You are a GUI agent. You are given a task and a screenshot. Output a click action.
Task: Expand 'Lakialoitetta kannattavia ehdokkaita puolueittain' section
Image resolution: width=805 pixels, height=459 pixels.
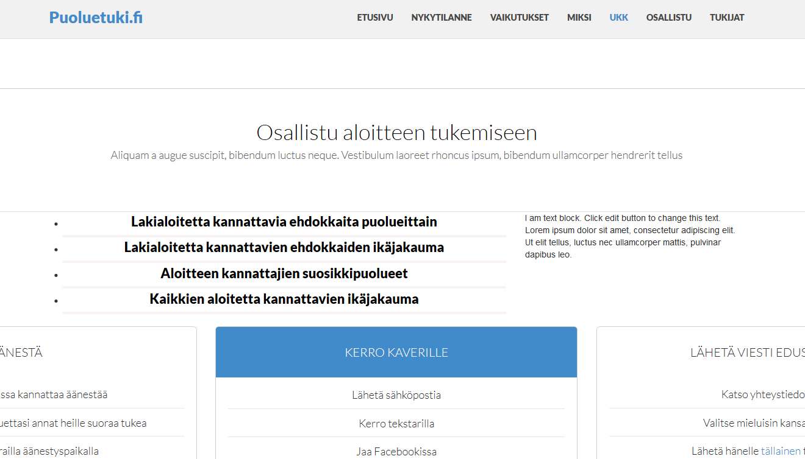[x=284, y=222]
